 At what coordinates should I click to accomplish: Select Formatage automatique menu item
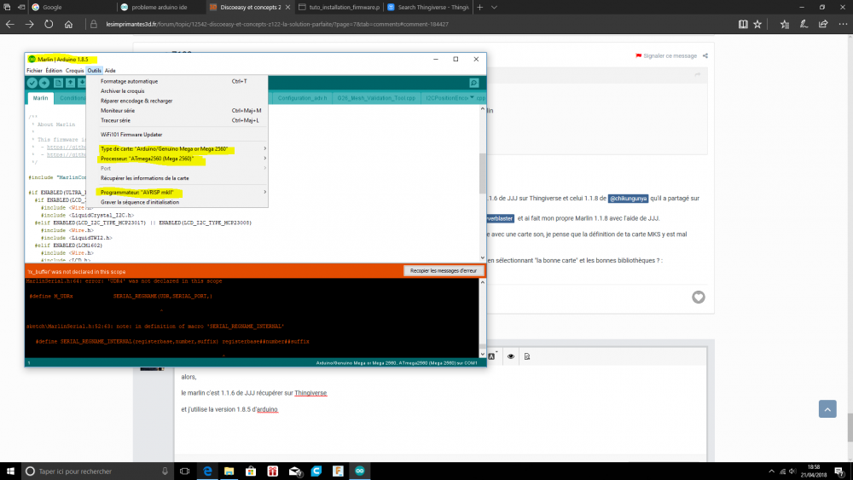click(177, 81)
